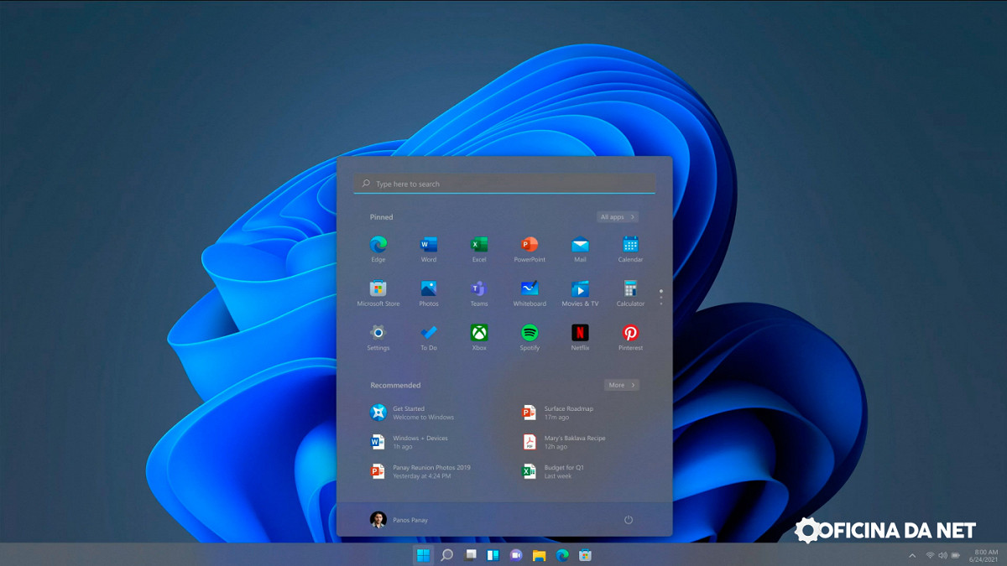Launch Word from the pinned apps
This screenshot has height=566, width=1007.
[429, 245]
